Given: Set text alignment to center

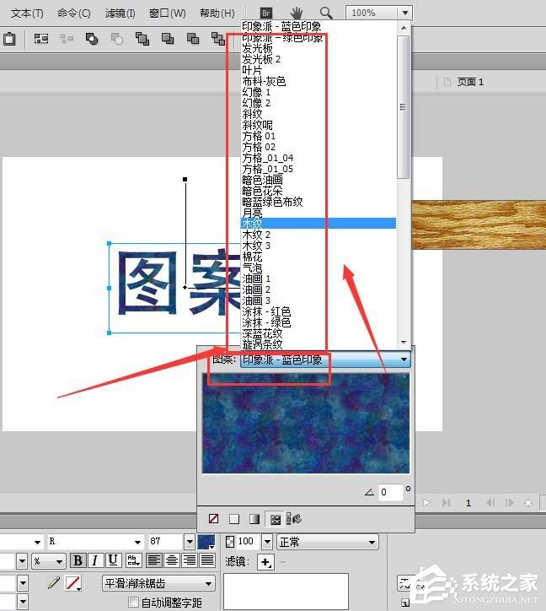Looking at the screenshot, I should click(172, 560).
